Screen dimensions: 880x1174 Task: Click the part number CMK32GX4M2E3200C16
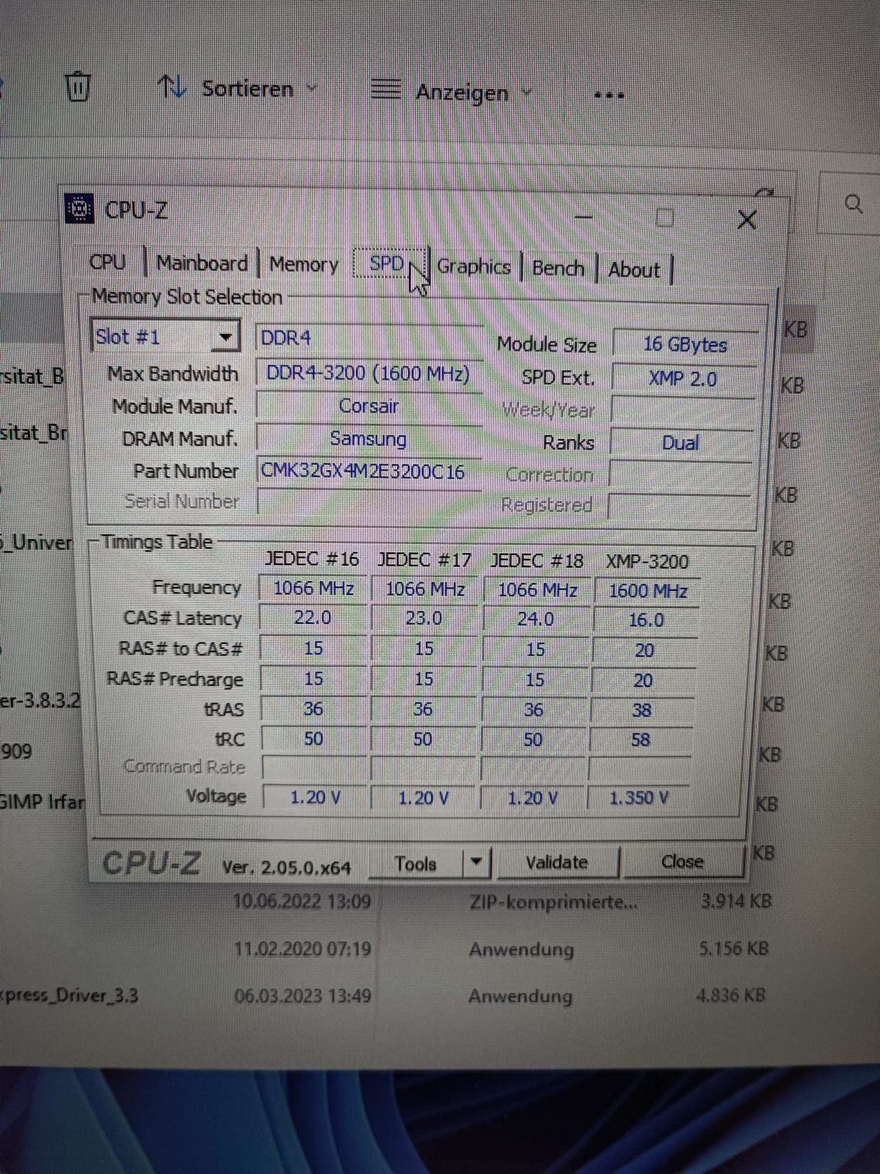[368, 471]
